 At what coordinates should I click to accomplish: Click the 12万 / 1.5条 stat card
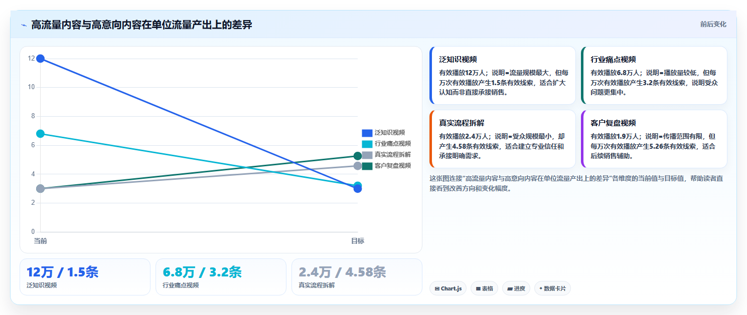(x=85, y=277)
